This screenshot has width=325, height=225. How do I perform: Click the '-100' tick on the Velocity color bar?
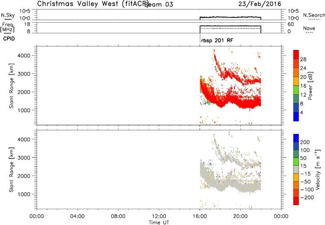click(307, 189)
